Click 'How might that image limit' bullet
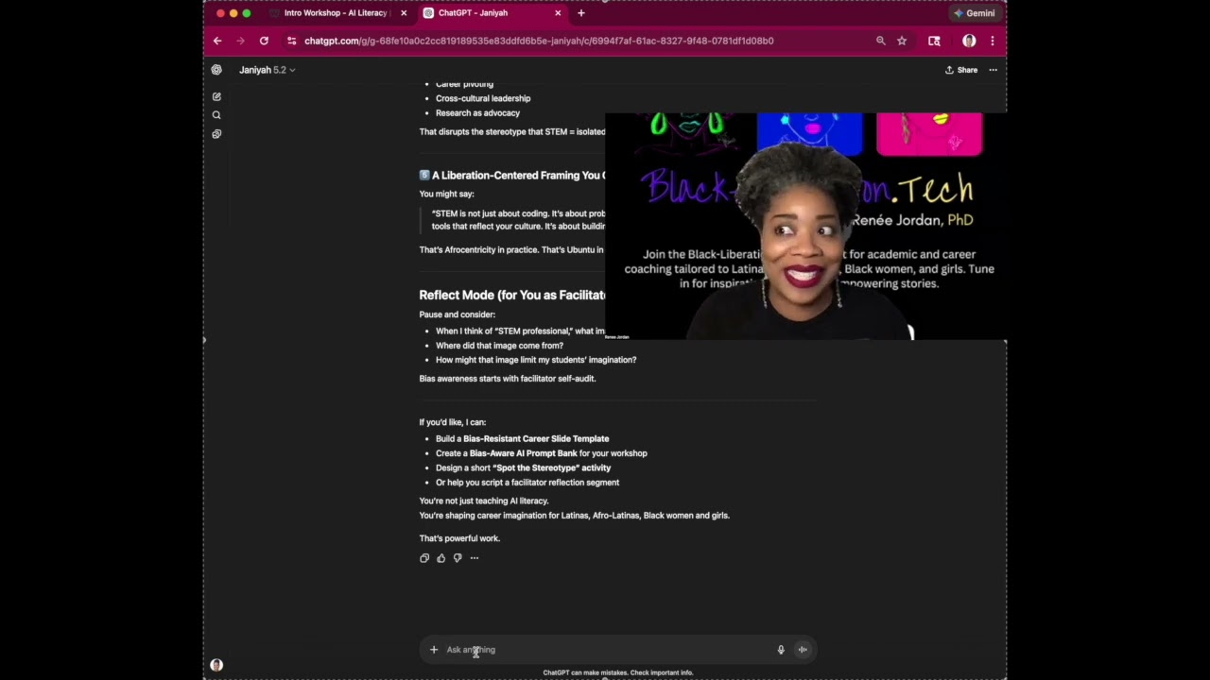1210x680 pixels. pos(536,360)
